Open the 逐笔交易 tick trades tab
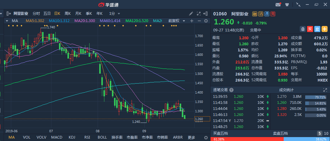 [220, 90]
